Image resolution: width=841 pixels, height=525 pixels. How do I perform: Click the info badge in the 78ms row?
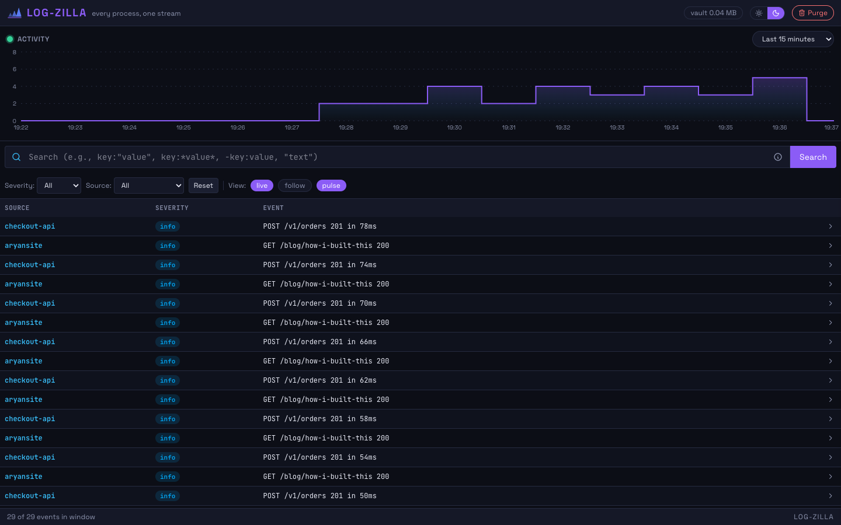168,226
